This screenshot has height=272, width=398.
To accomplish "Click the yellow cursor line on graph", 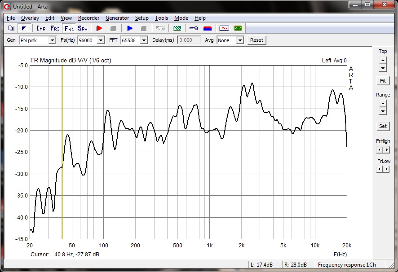I will [x=62, y=152].
